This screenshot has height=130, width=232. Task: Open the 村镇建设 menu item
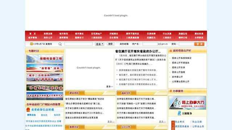tap(113, 34)
